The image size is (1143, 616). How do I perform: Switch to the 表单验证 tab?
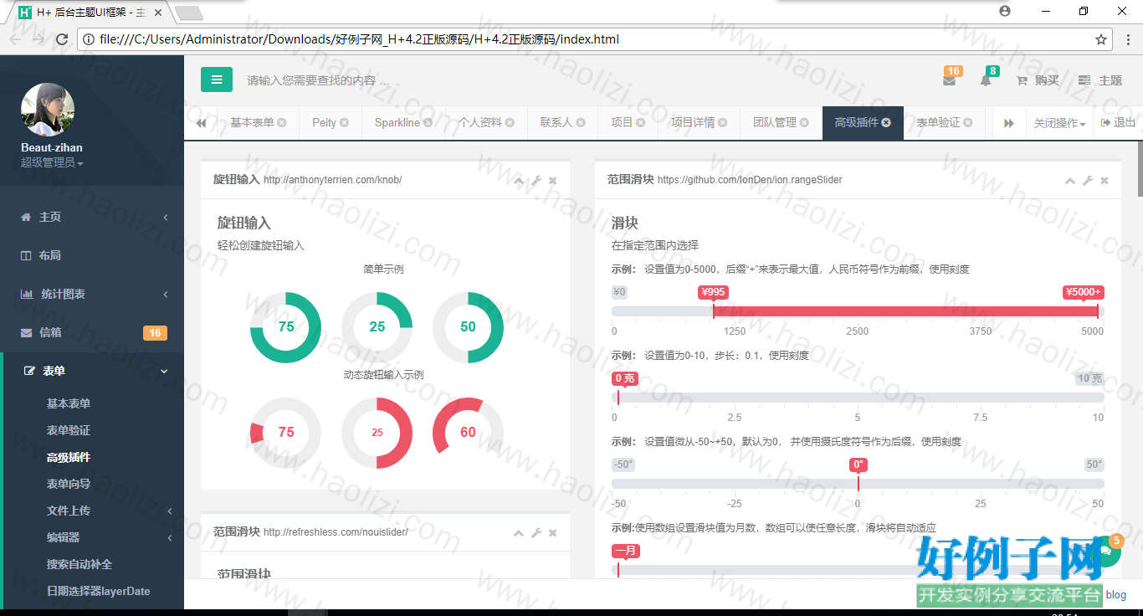coord(938,122)
